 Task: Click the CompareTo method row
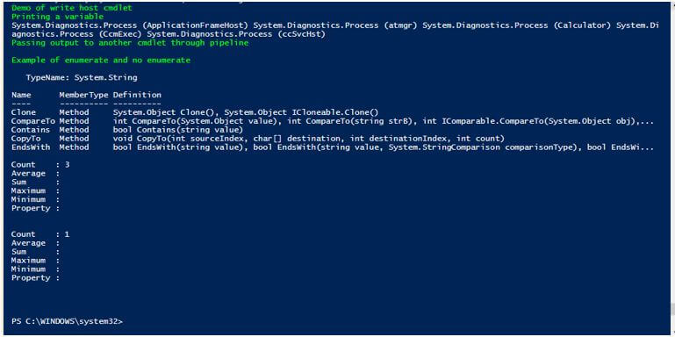(x=333, y=121)
